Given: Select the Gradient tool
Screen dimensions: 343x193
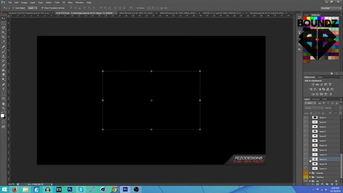Looking at the screenshot, I should pos(3,70).
